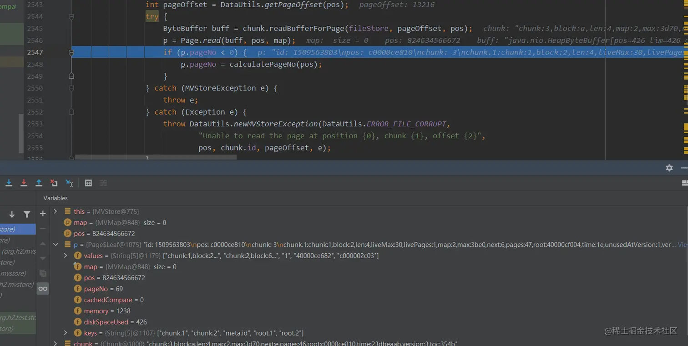
Task: Select the 'cachedCompare = 0' field row
Action: [369, 300]
